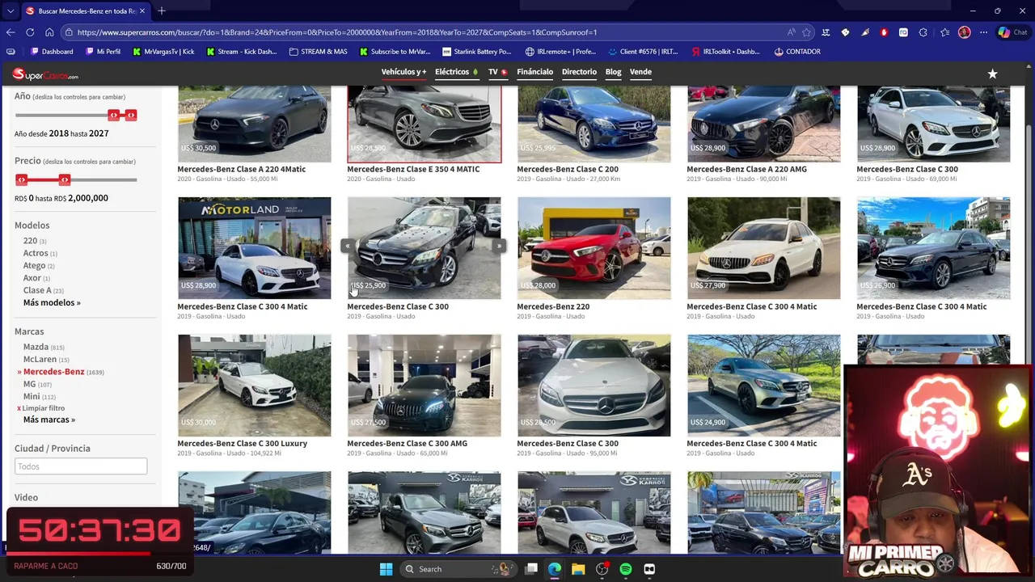
Task: Open Motorland Clase C 300 4 Matic US$ 28,900 listing
Action: (x=254, y=248)
